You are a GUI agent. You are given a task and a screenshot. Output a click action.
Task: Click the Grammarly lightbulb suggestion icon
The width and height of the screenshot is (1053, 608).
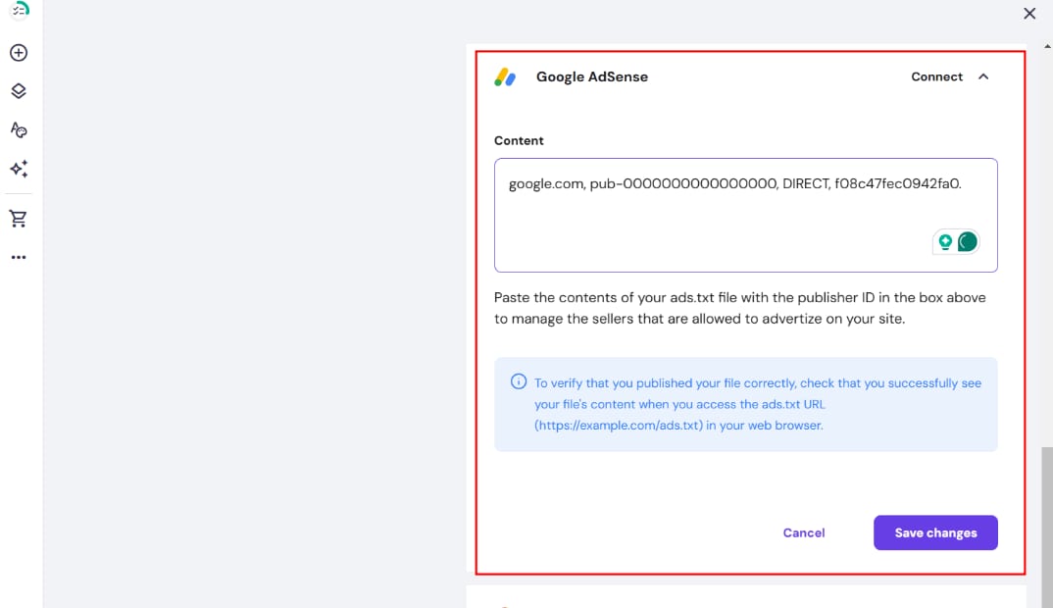coord(945,241)
